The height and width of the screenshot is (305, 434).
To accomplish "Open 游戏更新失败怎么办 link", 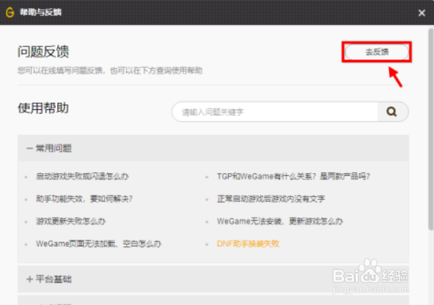I will pos(71,221).
